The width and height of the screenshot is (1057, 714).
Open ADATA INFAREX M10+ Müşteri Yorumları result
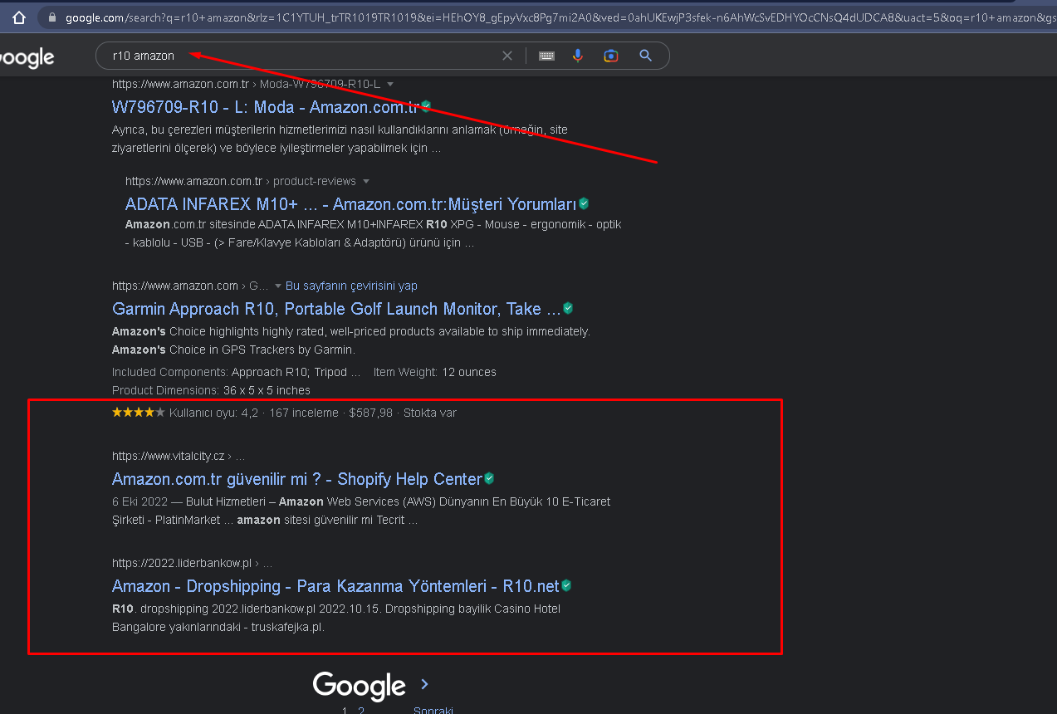pos(350,204)
